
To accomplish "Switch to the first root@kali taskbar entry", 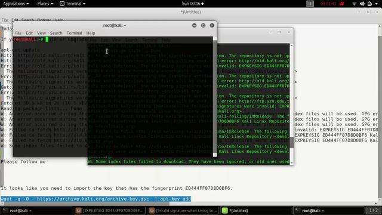I will [36, 211].
